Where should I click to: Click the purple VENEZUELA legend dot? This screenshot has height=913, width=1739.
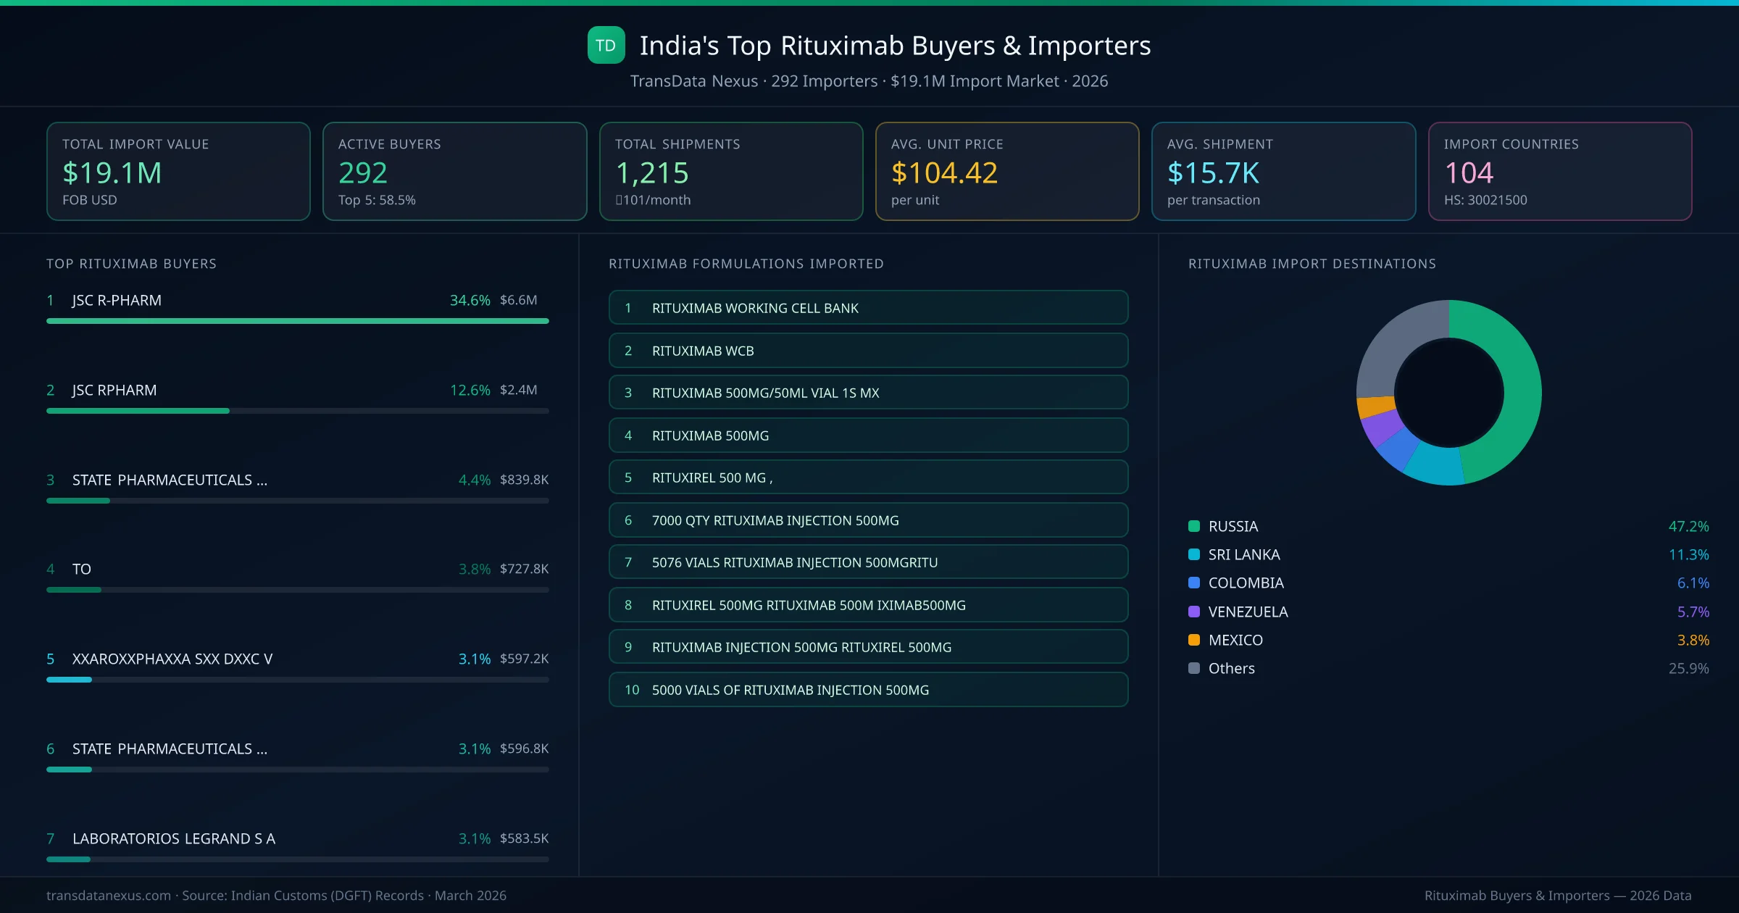pyautogui.click(x=1194, y=612)
